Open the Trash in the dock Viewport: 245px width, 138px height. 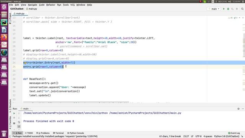point(4,134)
